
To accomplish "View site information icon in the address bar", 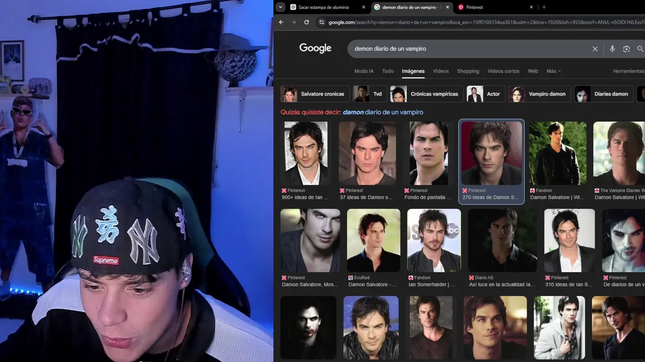I will (x=321, y=22).
